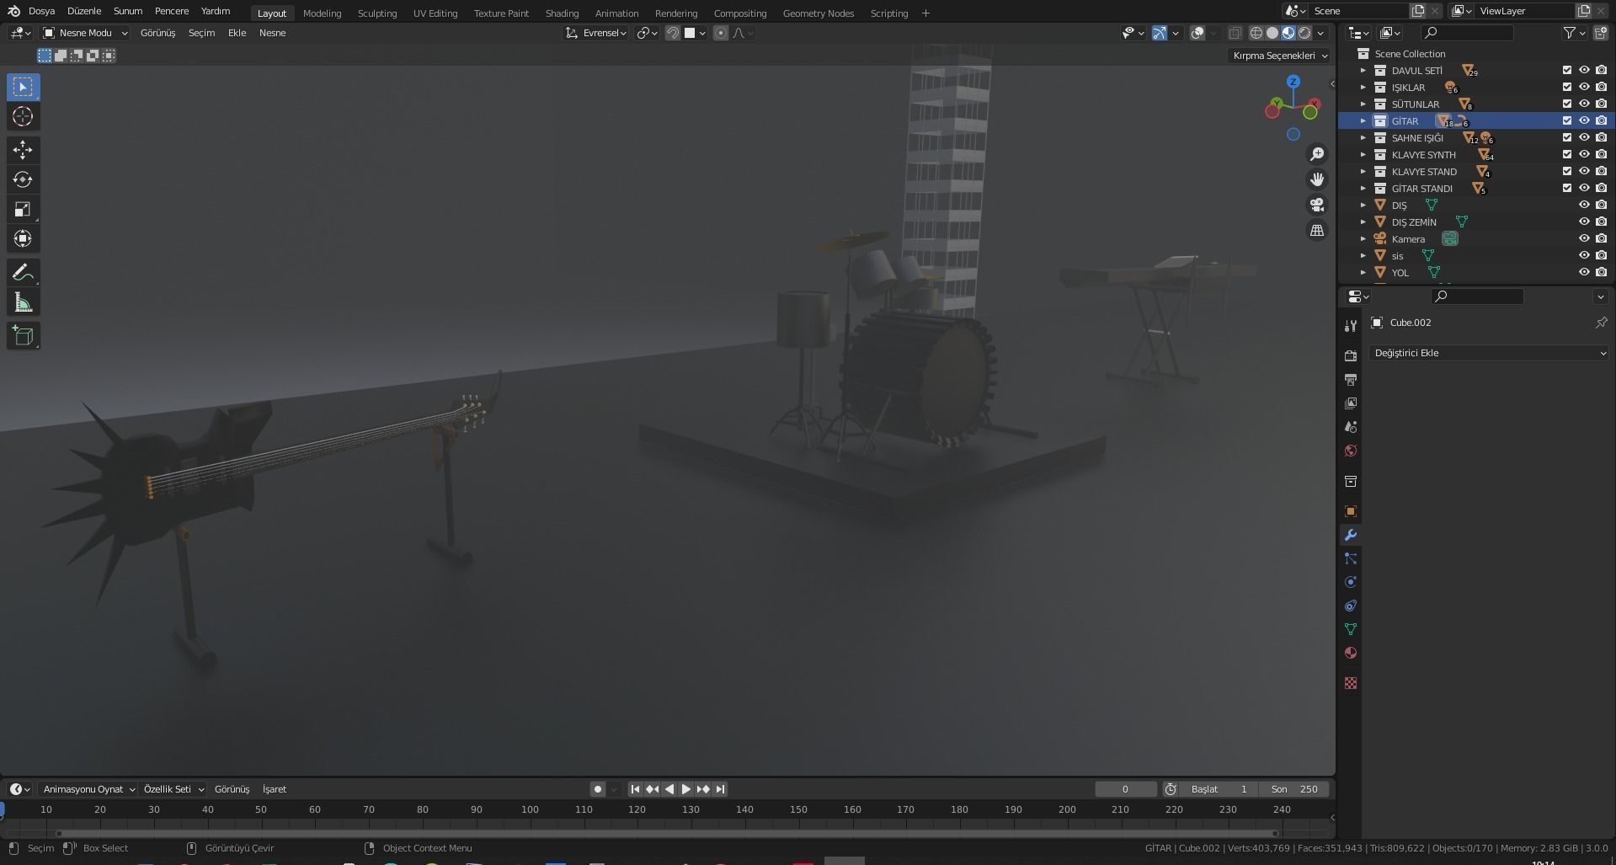Expand the GİTAR STANDI collection
1616x865 pixels.
coord(1363,189)
